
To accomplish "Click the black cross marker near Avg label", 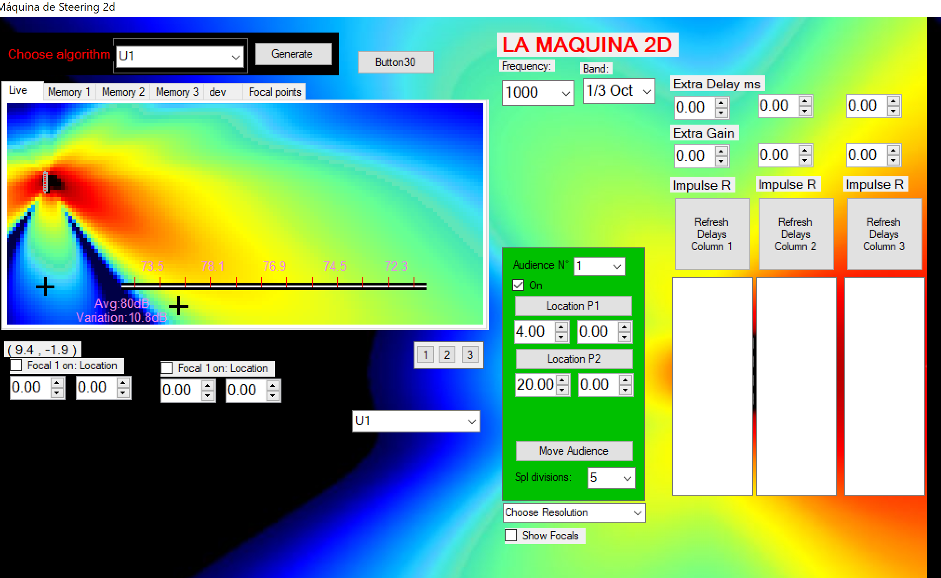I will [179, 306].
